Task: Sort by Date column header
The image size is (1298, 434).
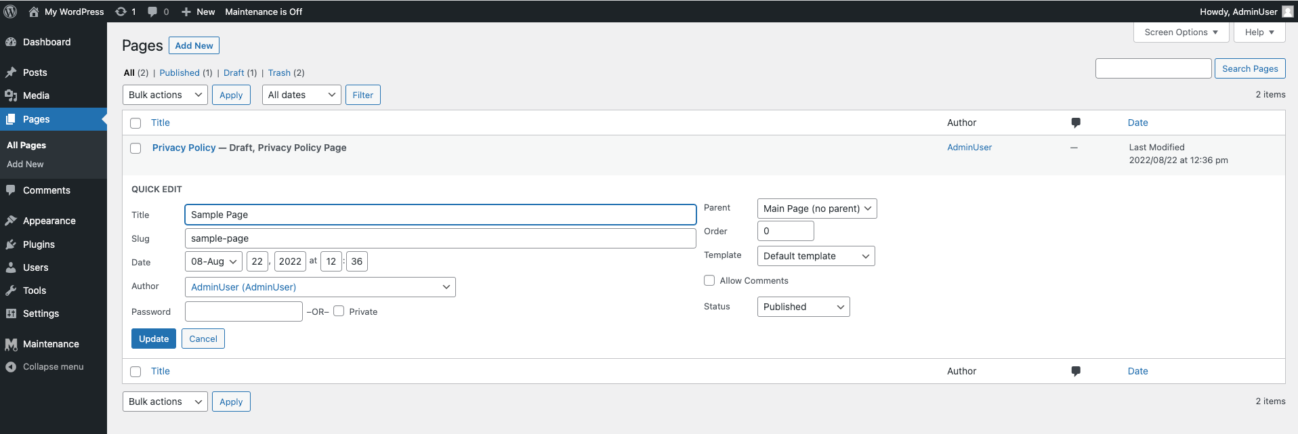Action: [x=1138, y=123]
